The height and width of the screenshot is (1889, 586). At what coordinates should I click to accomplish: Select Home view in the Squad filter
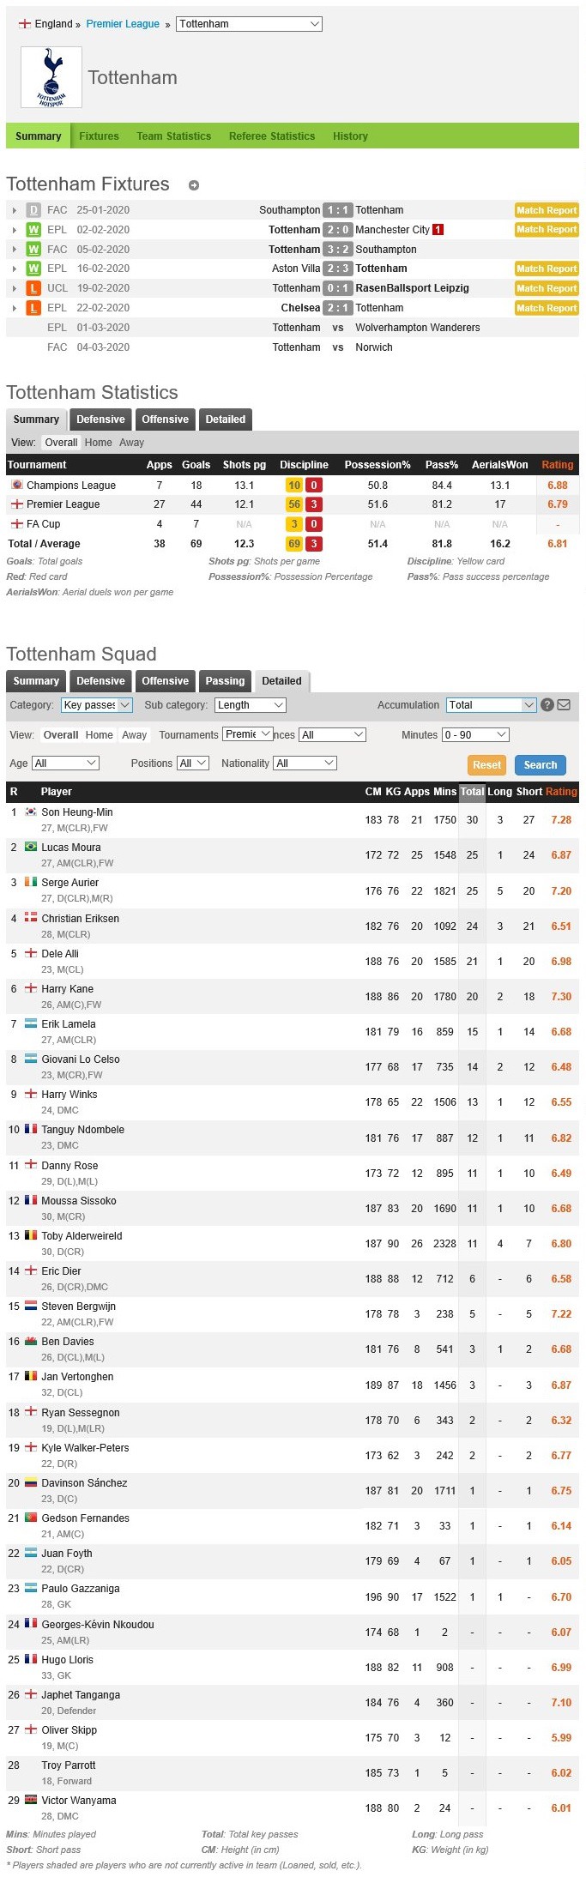(x=99, y=735)
